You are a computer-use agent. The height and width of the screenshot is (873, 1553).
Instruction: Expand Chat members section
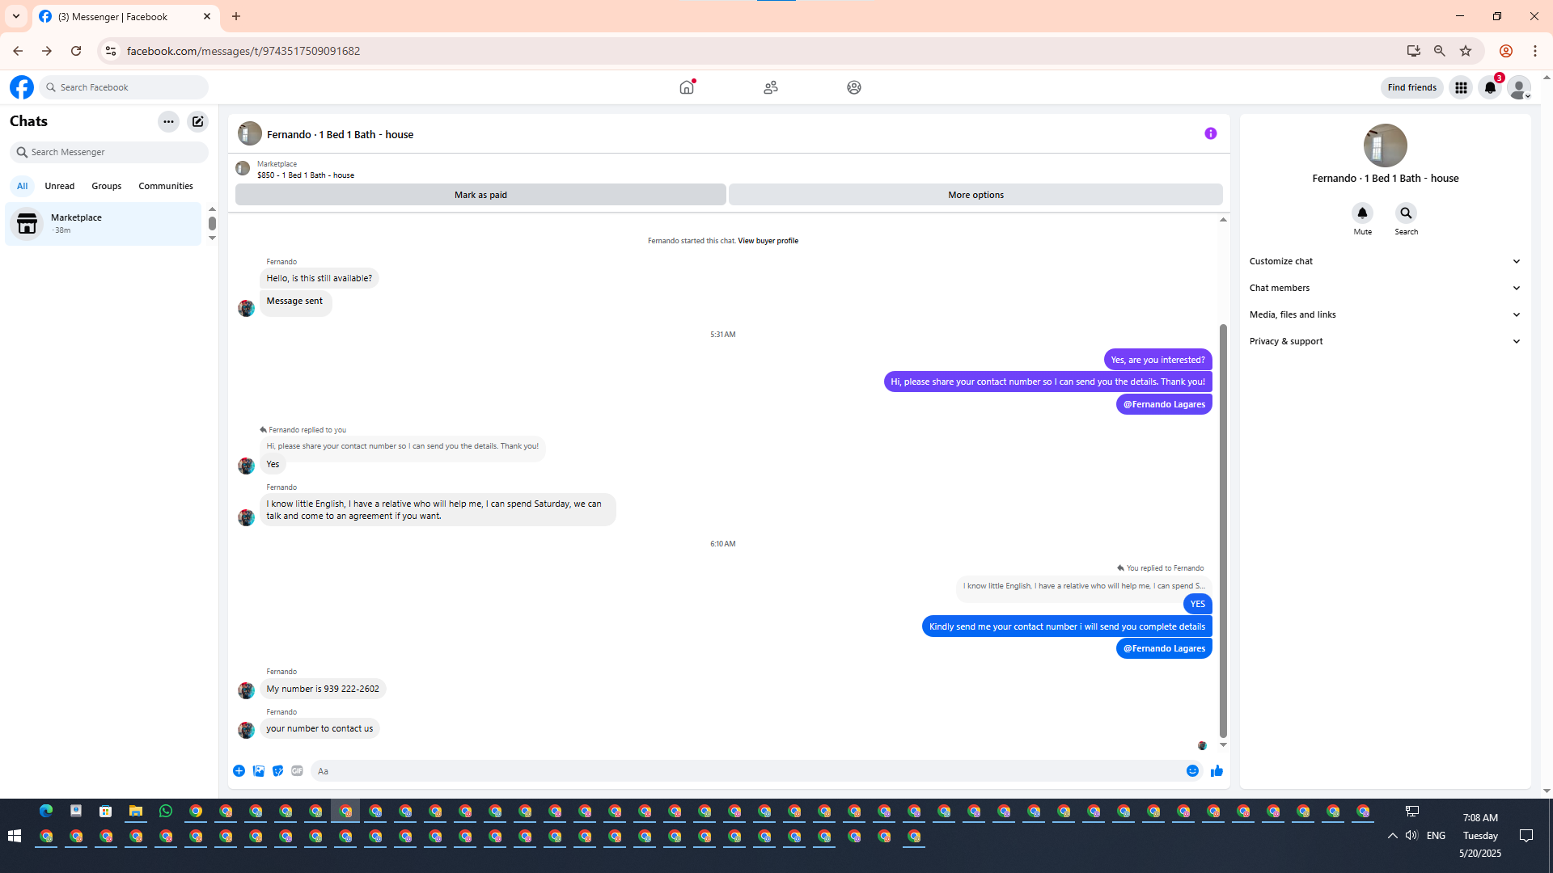[1385, 288]
